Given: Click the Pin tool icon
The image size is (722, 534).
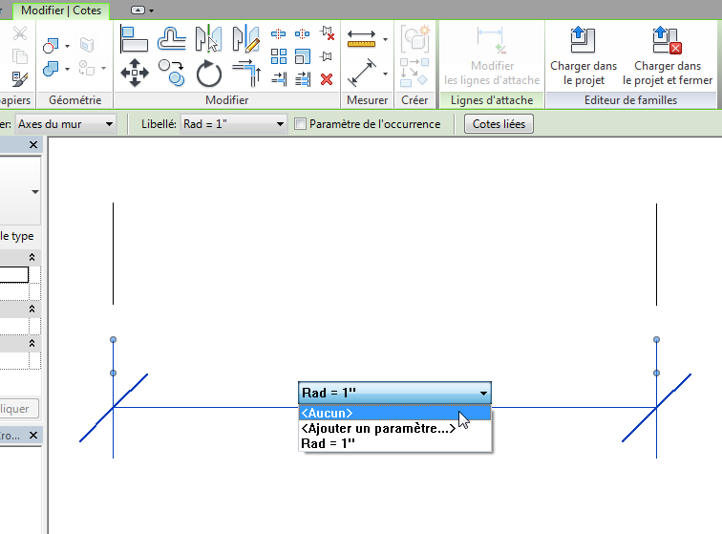Looking at the screenshot, I should (326, 56).
